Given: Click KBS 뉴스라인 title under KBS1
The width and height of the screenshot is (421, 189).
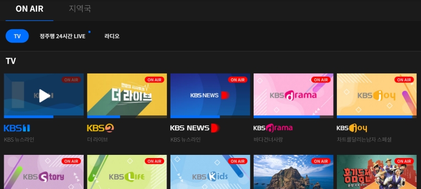Looking at the screenshot, I should tap(19, 140).
